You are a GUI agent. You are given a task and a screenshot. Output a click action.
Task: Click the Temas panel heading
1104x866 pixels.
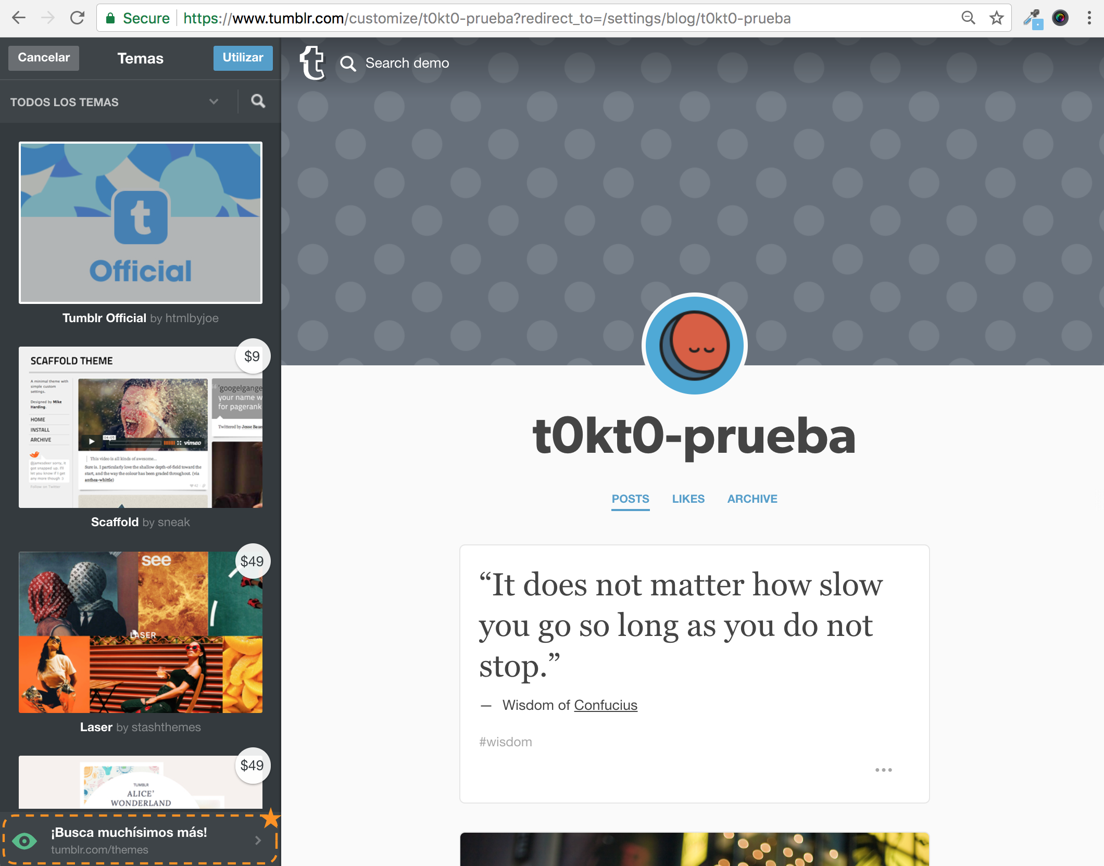click(141, 58)
